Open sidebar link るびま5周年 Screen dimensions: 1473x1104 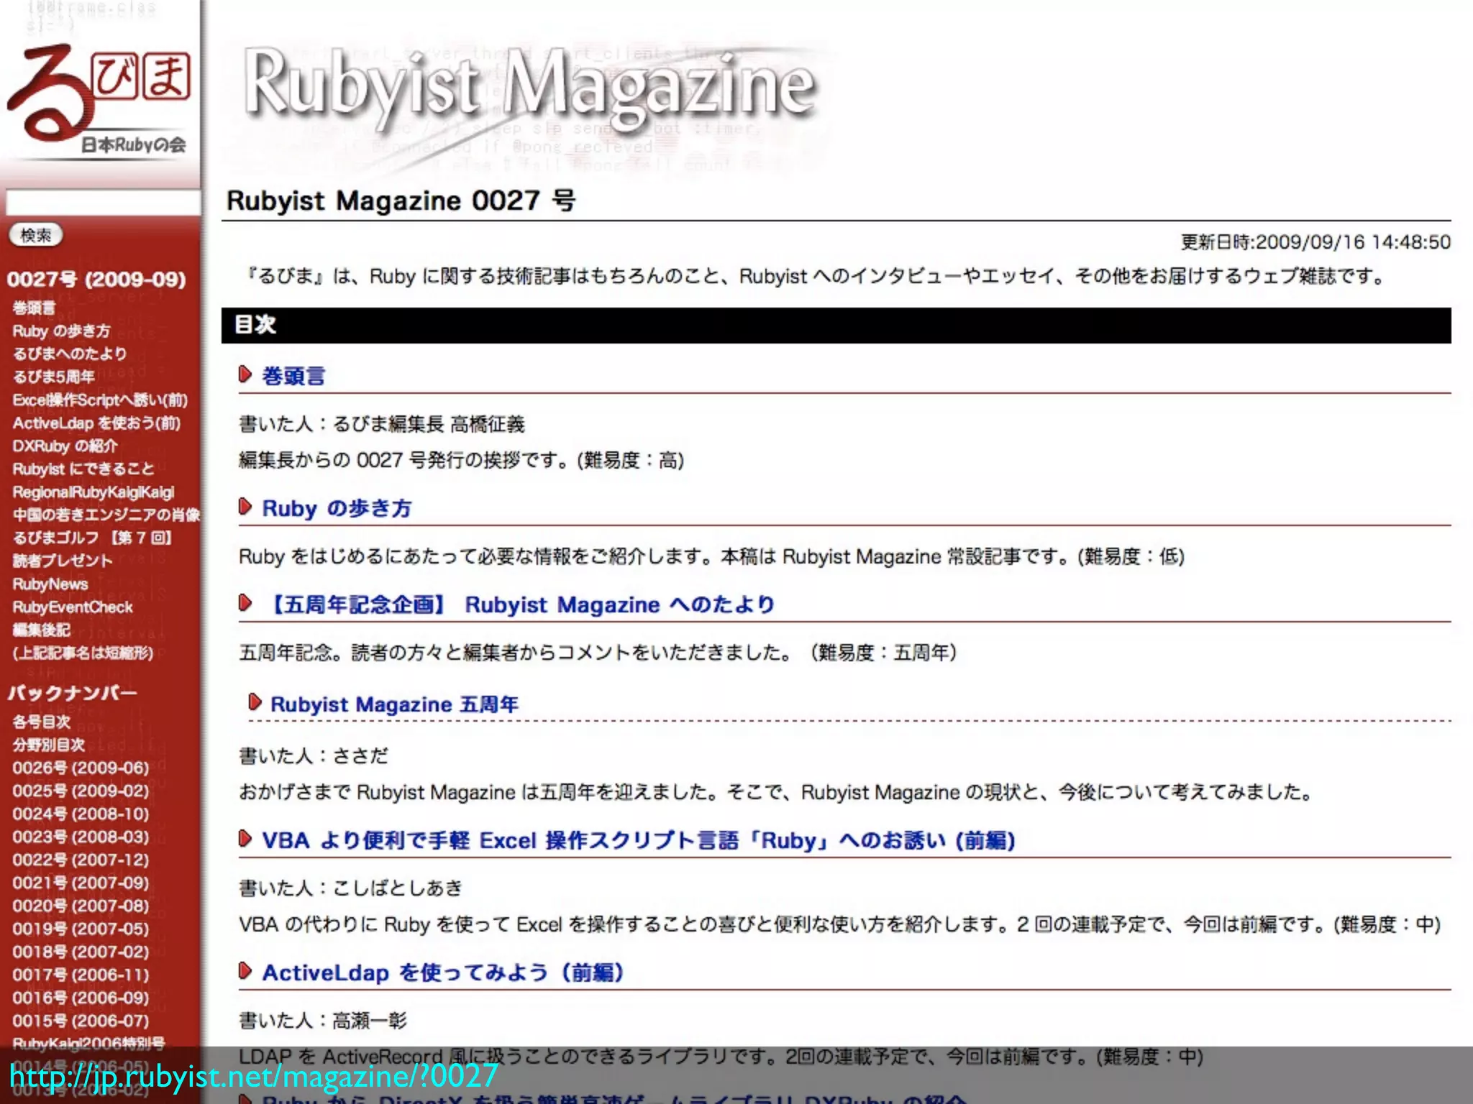pyautogui.click(x=53, y=377)
